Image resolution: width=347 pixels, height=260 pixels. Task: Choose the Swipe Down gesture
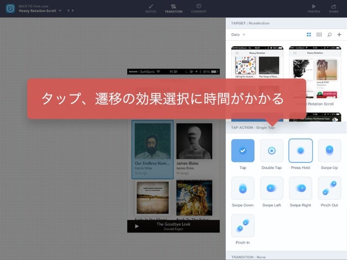(243, 188)
